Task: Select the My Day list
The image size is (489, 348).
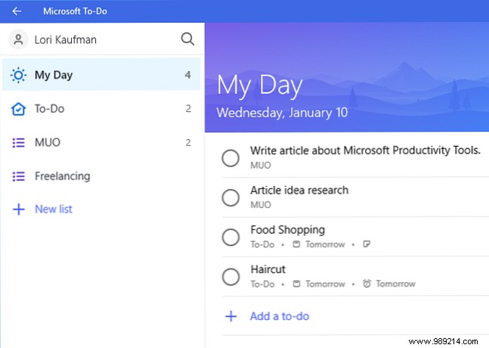Action: (101, 75)
